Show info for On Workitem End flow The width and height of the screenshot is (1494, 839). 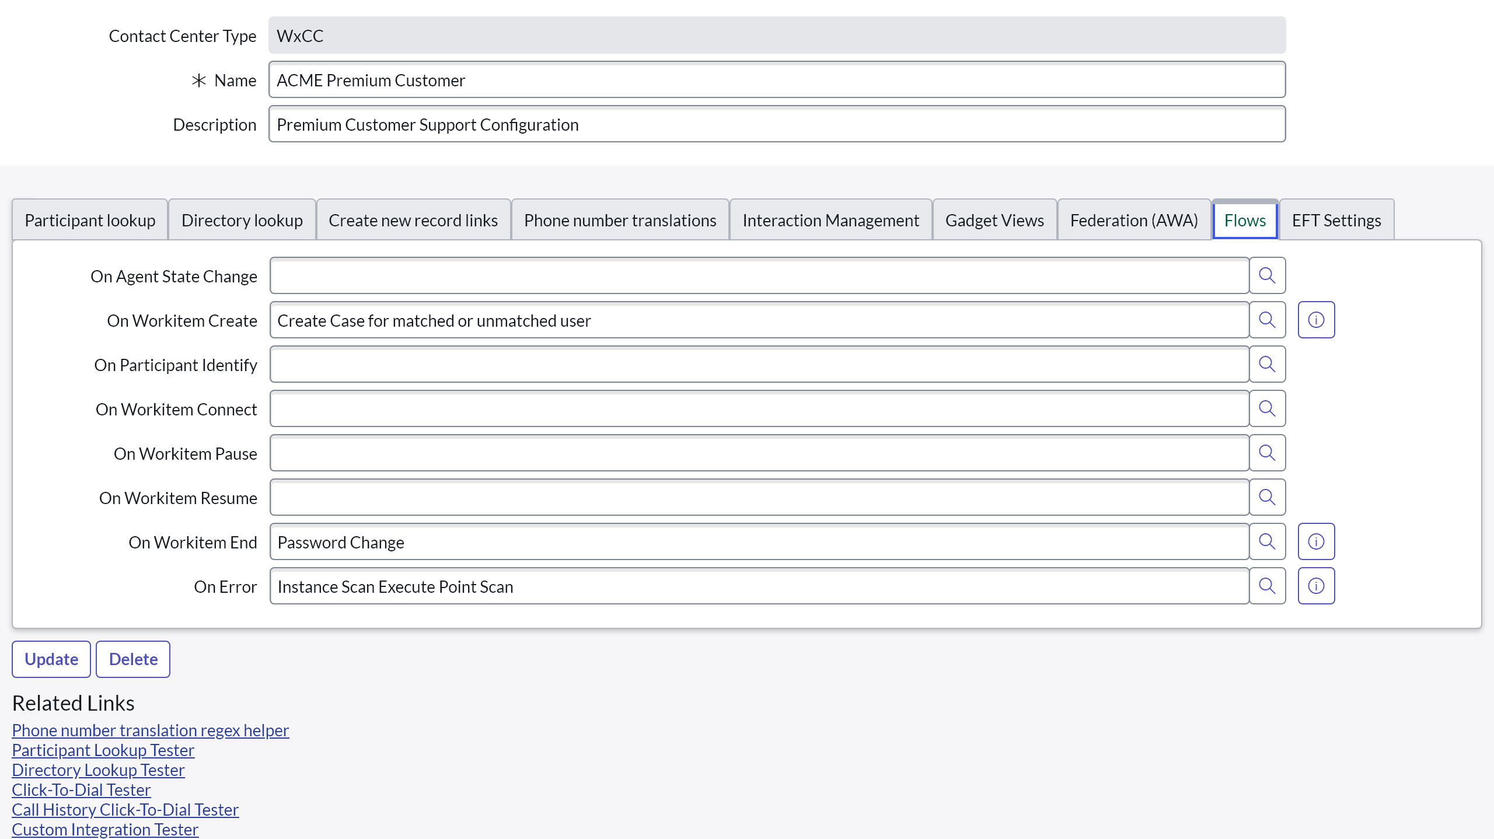click(1316, 541)
